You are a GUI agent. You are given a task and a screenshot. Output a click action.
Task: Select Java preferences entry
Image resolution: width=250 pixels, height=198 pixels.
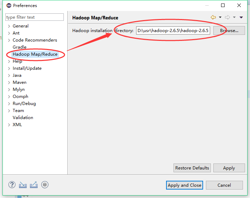pos(17,75)
